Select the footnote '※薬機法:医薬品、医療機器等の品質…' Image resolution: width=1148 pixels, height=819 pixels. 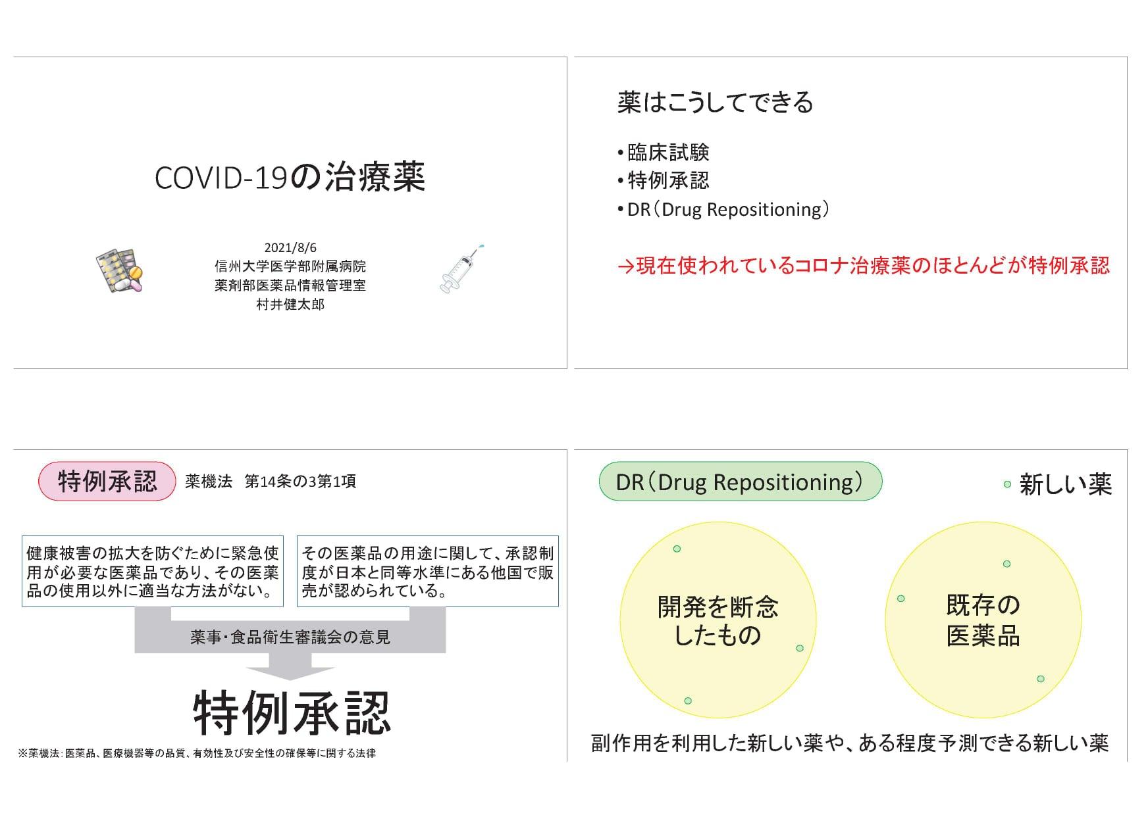pos(197,753)
